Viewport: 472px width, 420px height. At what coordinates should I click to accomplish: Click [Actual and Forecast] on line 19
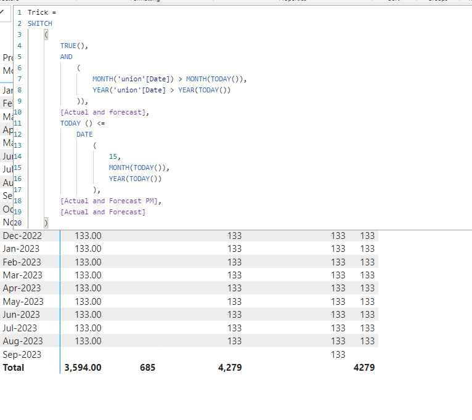click(x=103, y=212)
